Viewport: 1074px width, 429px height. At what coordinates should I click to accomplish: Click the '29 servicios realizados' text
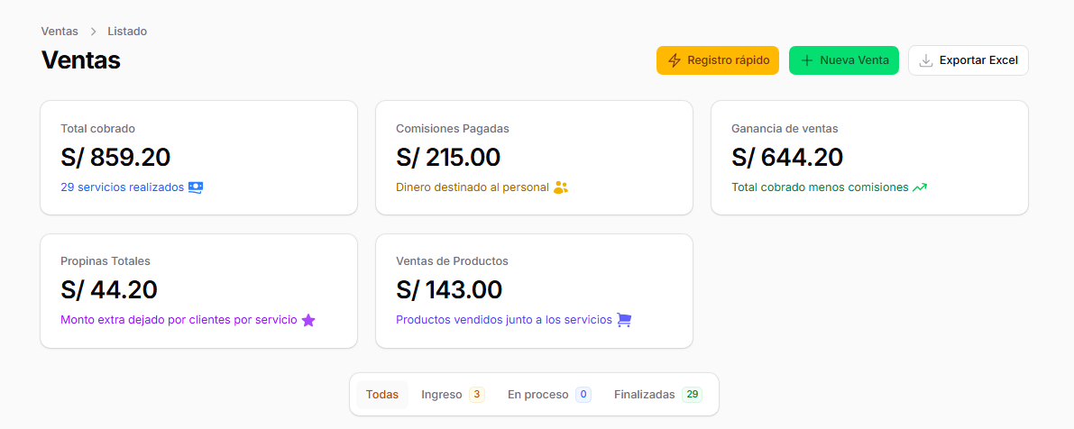coord(122,187)
